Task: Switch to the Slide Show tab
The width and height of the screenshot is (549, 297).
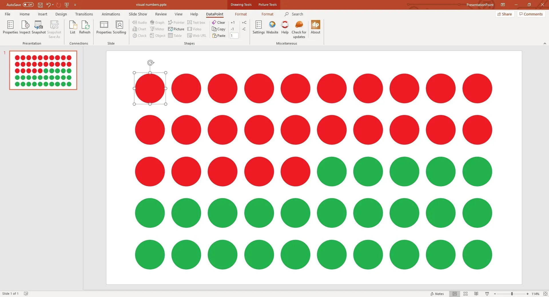Action: (138, 14)
